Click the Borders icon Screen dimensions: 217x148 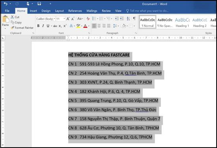click(x=131, y=26)
